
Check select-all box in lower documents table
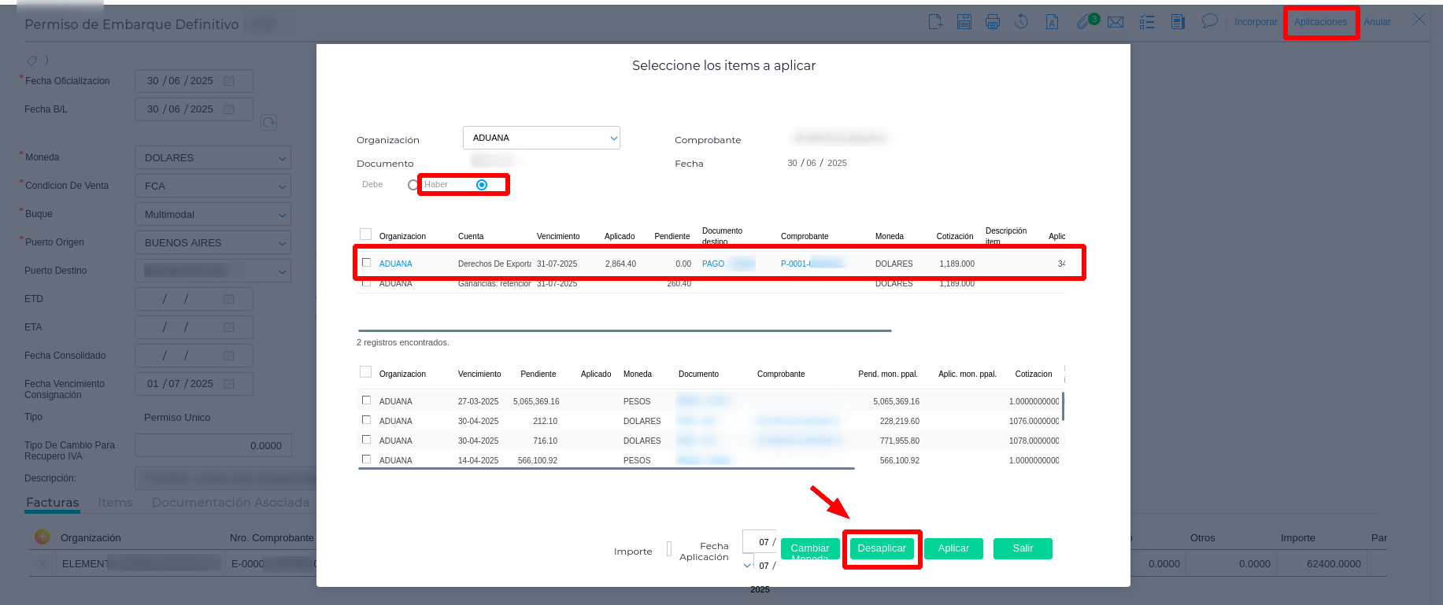(x=365, y=372)
